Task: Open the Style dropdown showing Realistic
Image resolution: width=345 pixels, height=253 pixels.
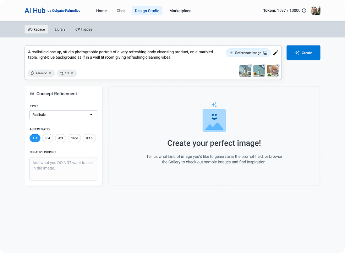Action: coord(63,115)
